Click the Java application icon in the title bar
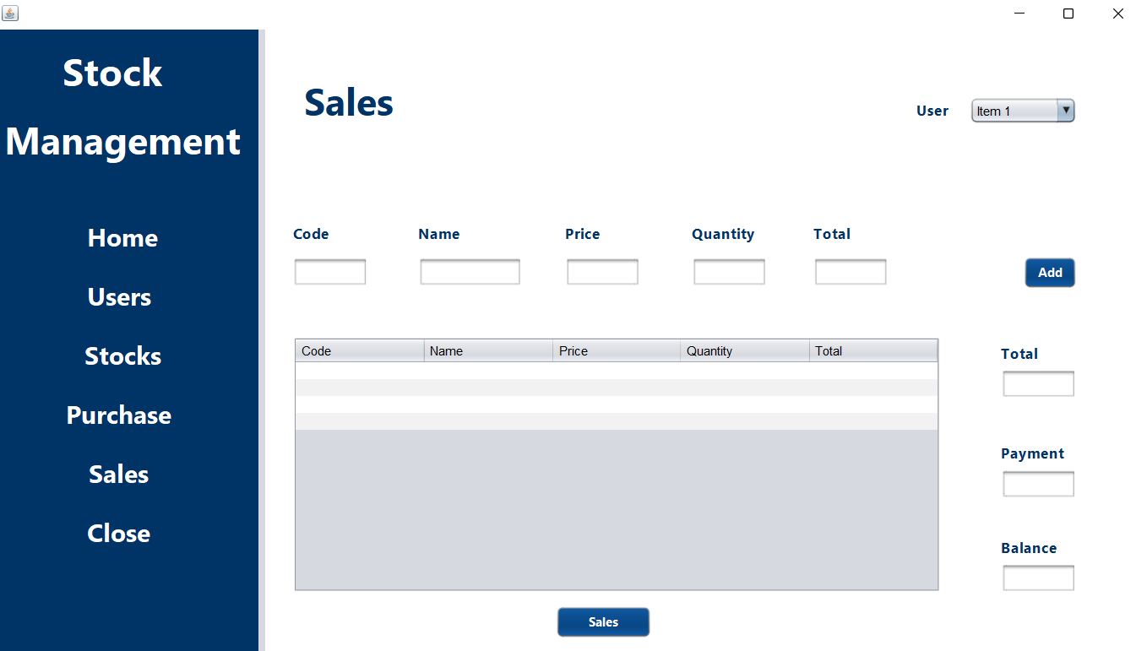This screenshot has height=651, width=1136. coord(10,13)
